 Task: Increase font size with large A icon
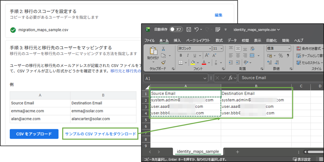click(207, 55)
